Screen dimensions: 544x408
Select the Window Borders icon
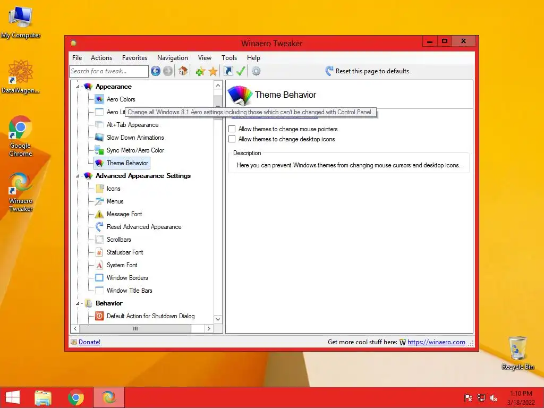pyautogui.click(x=99, y=277)
